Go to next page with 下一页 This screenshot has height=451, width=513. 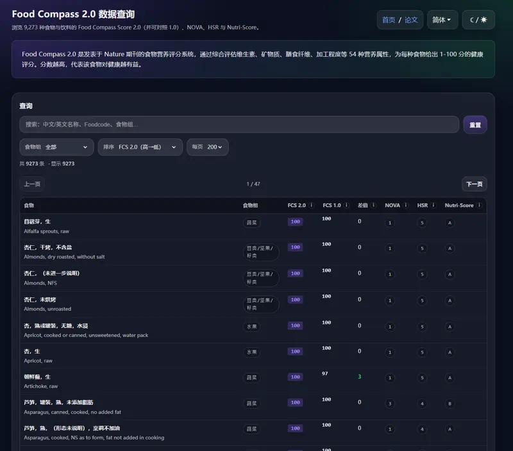(x=474, y=184)
